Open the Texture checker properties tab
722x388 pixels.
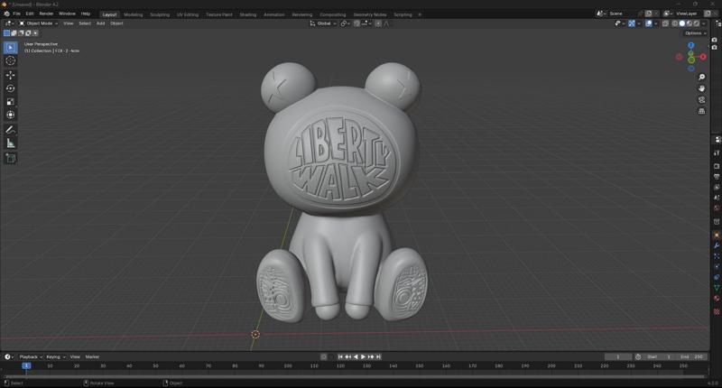pyautogui.click(x=717, y=311)
